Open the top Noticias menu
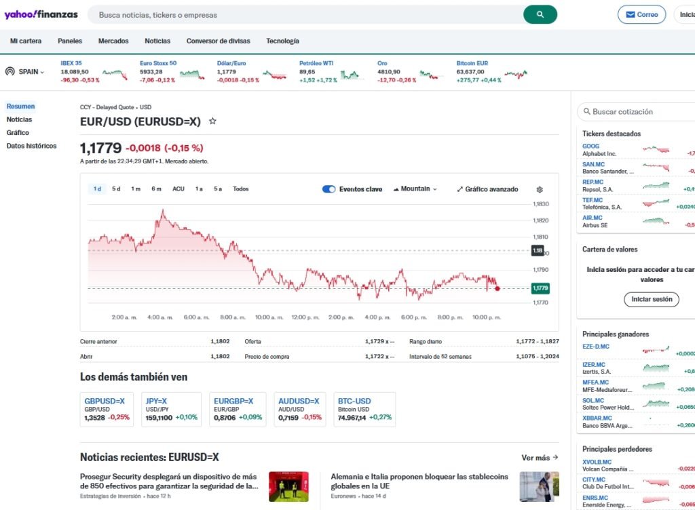Viewport: 695px width, 510px height. 157,41
